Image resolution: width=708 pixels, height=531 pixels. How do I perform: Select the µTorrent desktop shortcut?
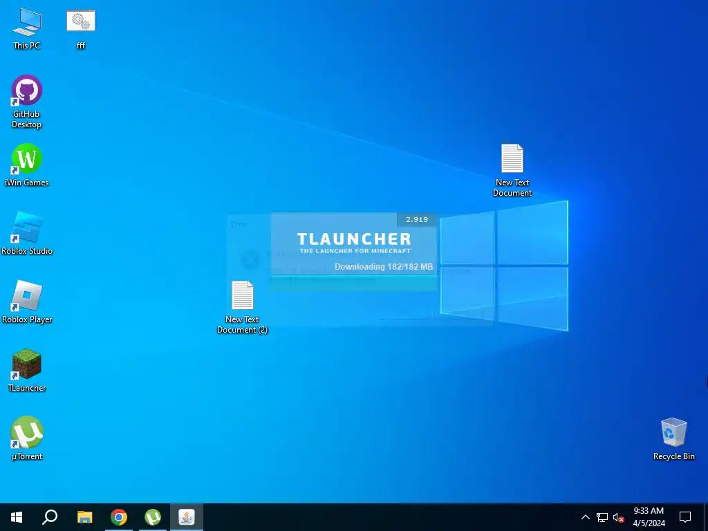(x=27, y=438)
